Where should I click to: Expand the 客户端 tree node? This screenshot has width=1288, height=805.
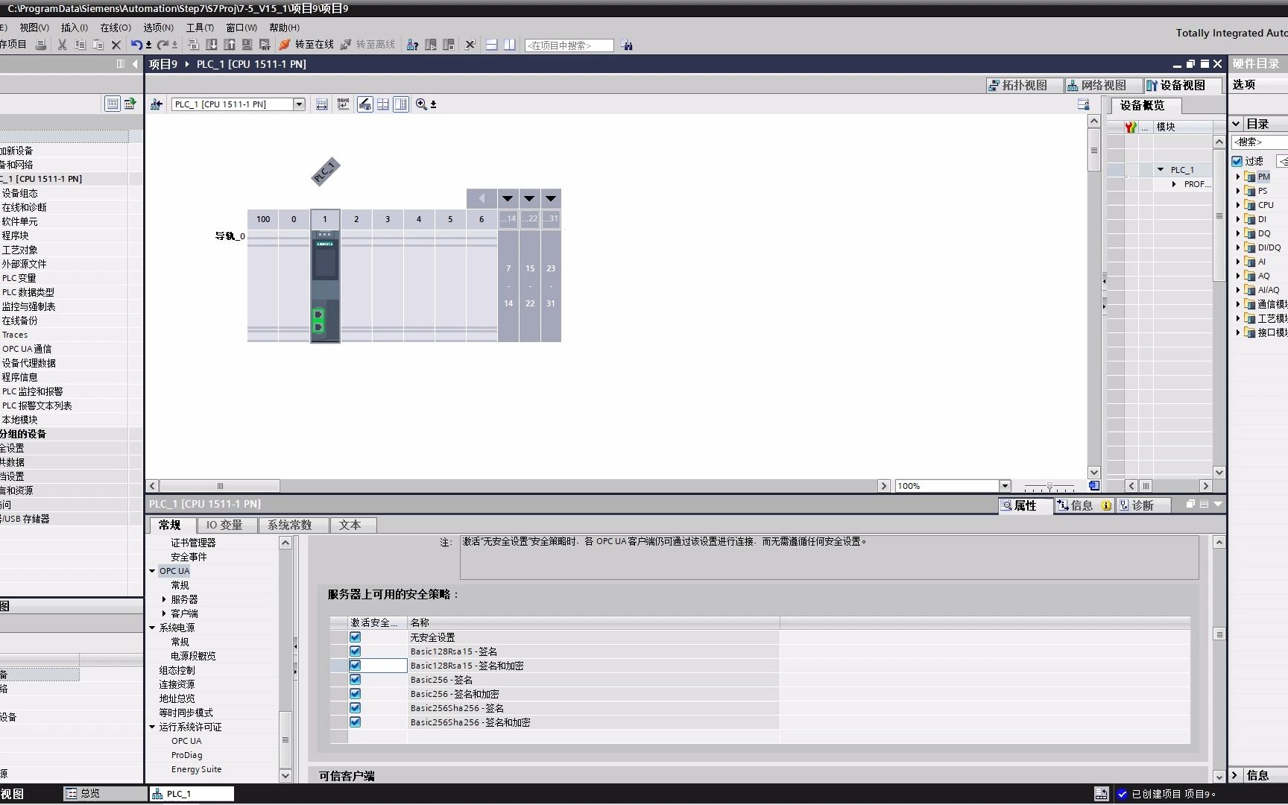164,613
